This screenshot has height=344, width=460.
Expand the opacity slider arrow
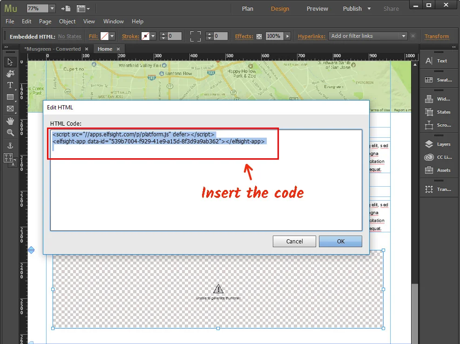(x=288, y=36)
